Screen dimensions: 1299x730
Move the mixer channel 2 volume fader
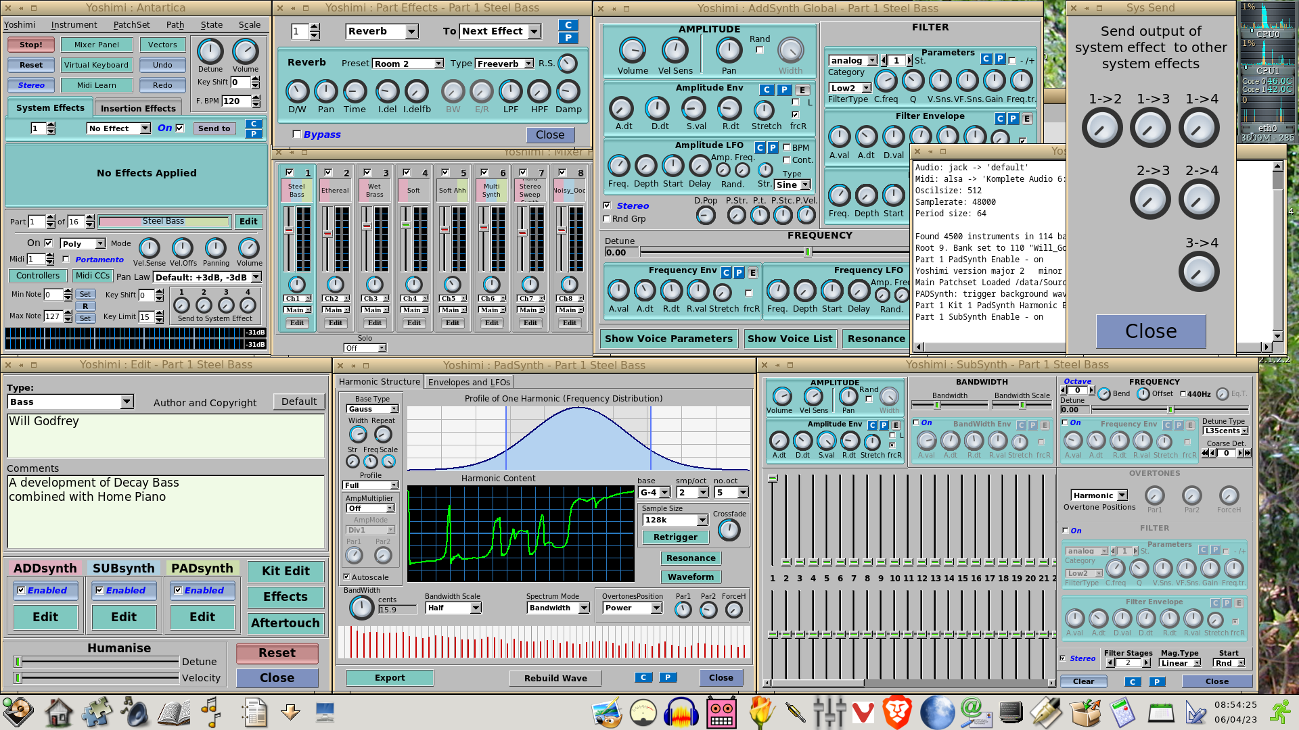[327, 239]
